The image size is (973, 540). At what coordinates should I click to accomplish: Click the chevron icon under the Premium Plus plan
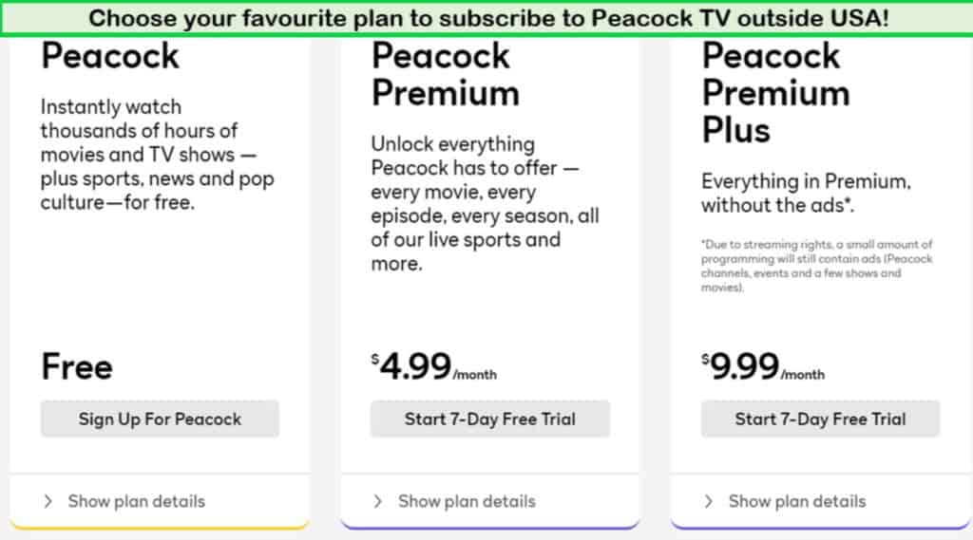click(x=708, y=501)
